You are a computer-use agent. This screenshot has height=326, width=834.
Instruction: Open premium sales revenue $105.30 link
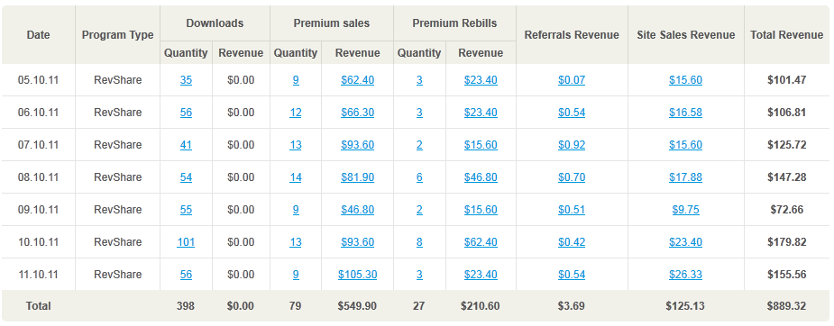click(x=357, y=275)
